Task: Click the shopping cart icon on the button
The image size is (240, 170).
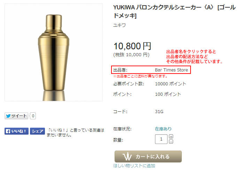Action: click(x=127, y=156)
